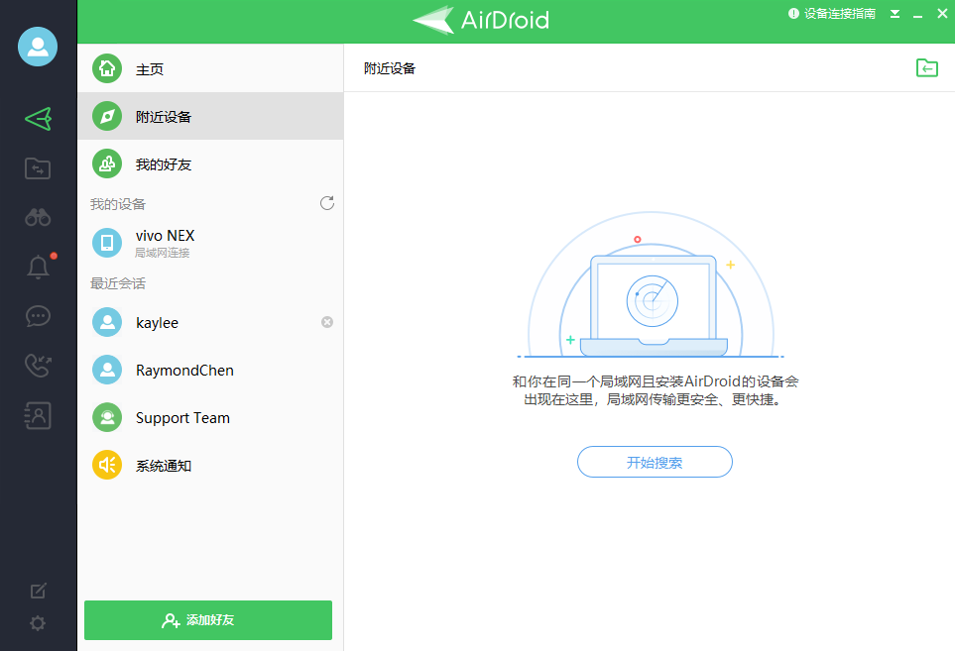This screenshot has width=955, height=651.
Task: Open settings gear in sidebar
Action: (x=38, y=623)
